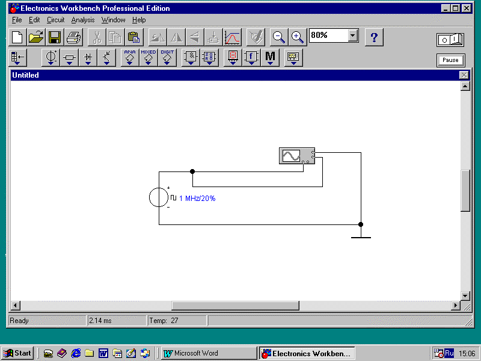The image size is (481, 361).
Task: Click the vertical scrollbar thumb
Action: pos(465,191)
